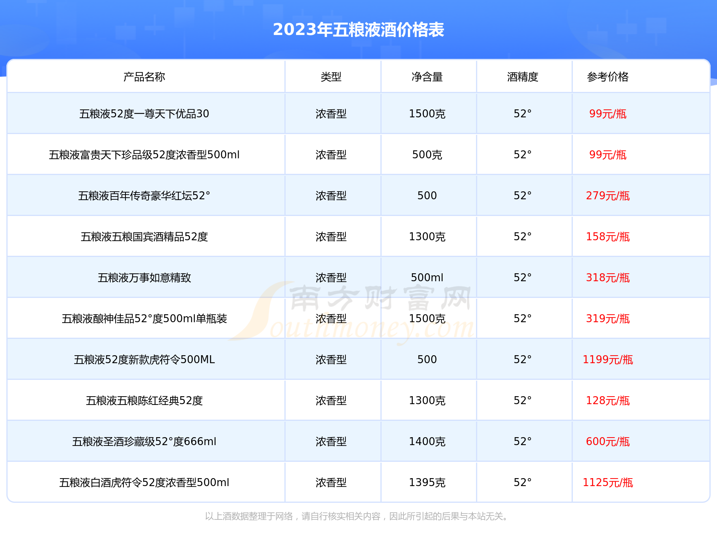Click 1395克 net content cell

(427, 483)
